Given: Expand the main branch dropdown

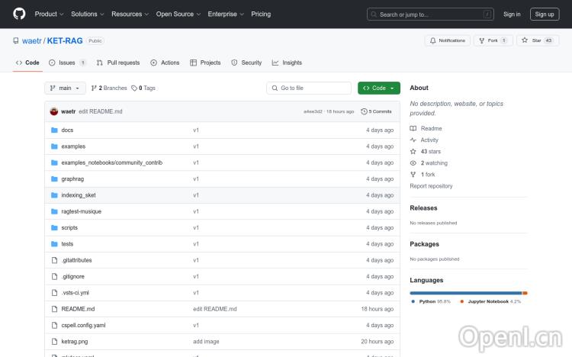Looking at the screenshot, I should tap(65, 88).
